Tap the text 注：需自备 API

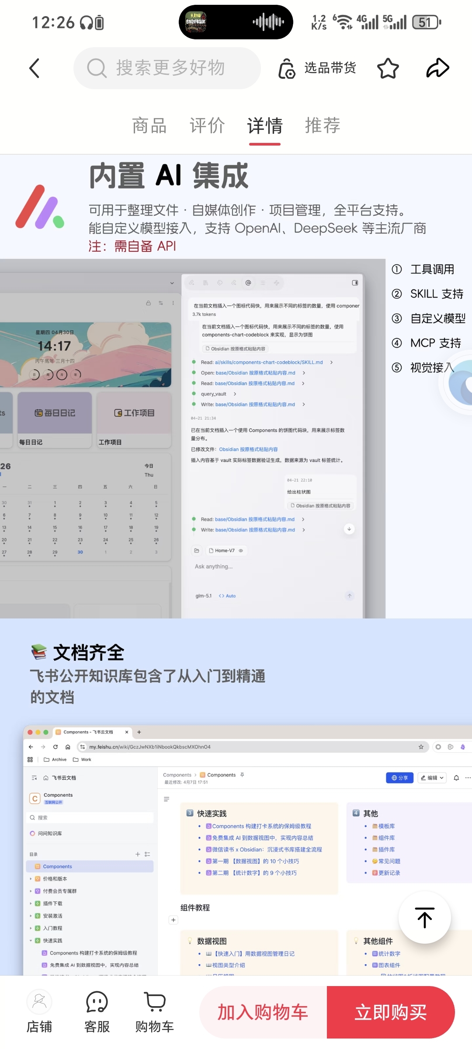[x=132, y=246]
